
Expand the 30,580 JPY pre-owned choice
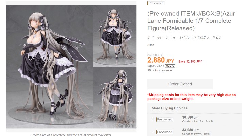tap(152, 119)
